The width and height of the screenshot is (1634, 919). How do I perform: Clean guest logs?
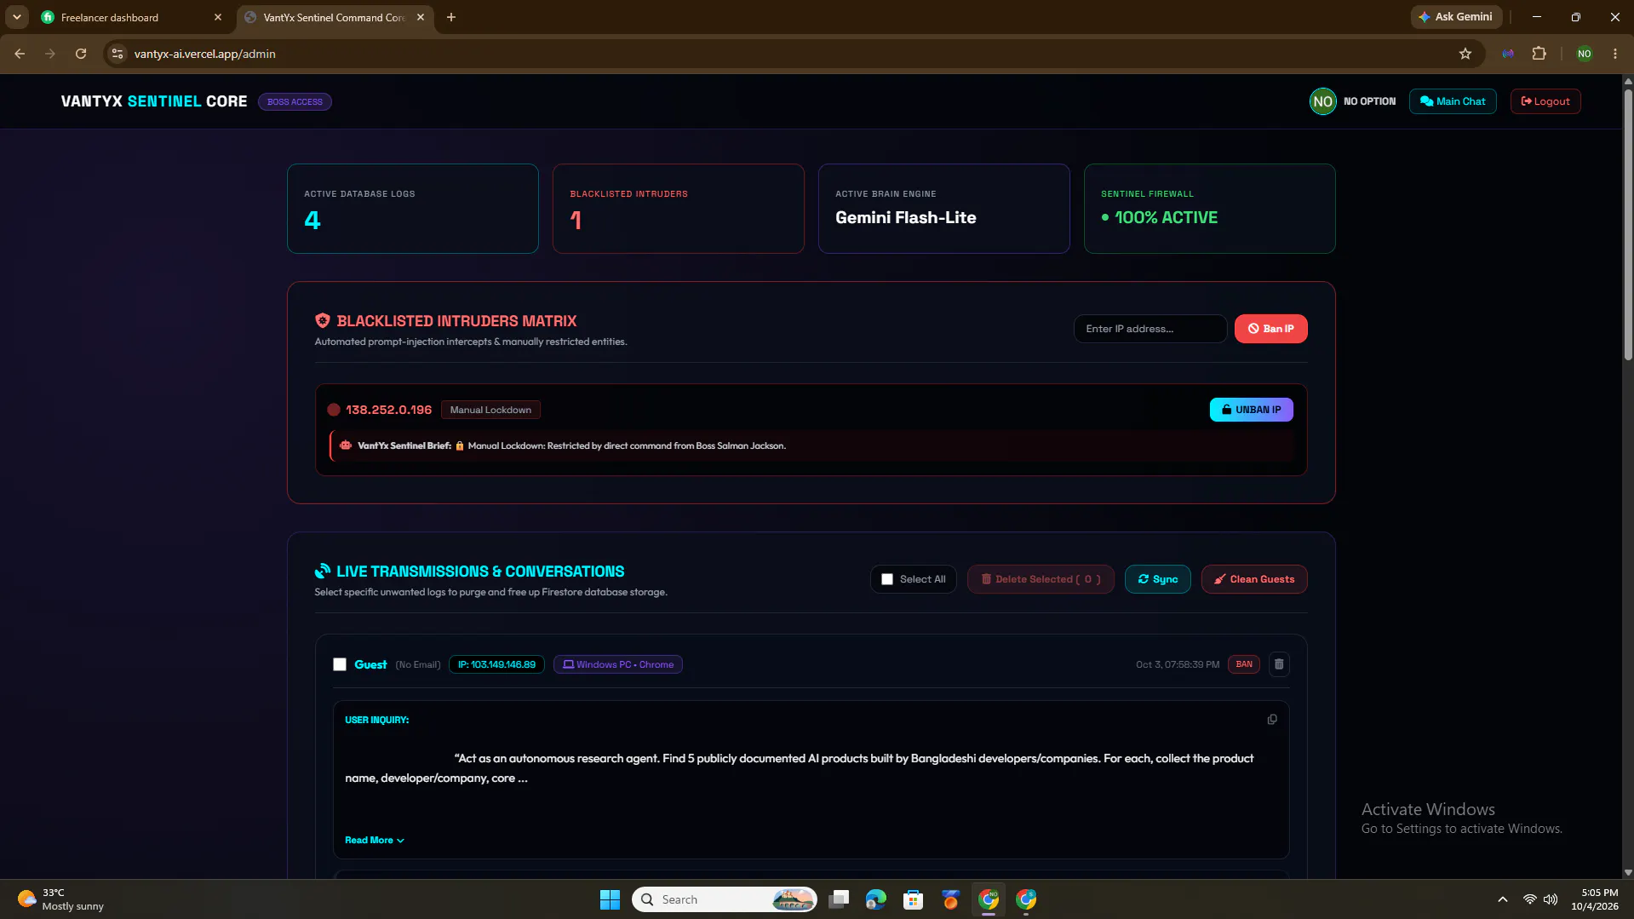(x=1254, y=579)
